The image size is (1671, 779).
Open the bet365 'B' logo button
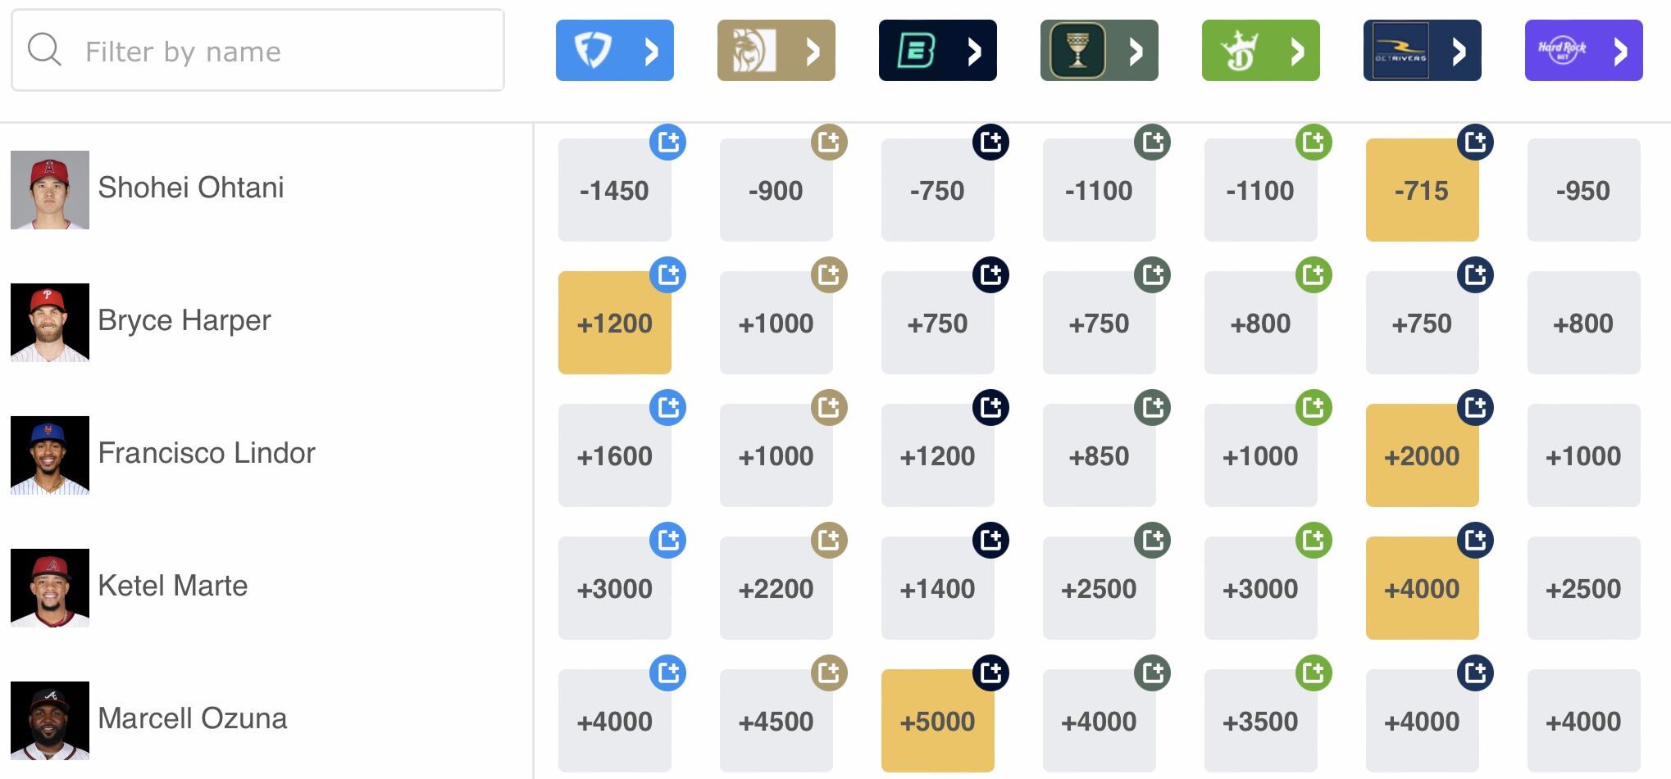pyautogui.click(x=937, y=51)
